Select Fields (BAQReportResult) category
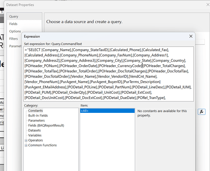Viewport: 210px width, 171px height. coord(46,126)
